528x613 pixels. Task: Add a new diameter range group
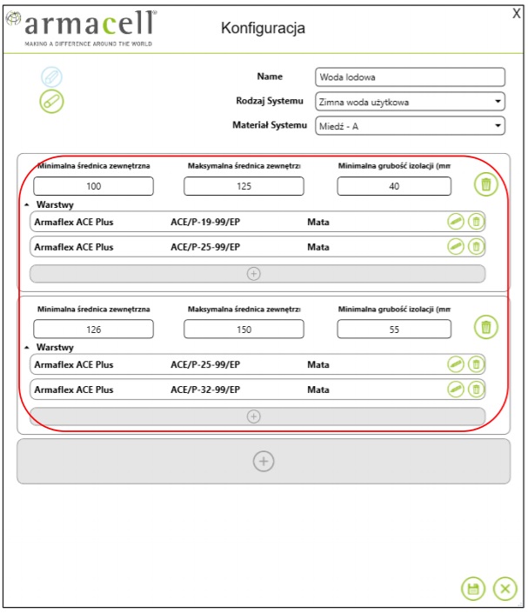264,462
